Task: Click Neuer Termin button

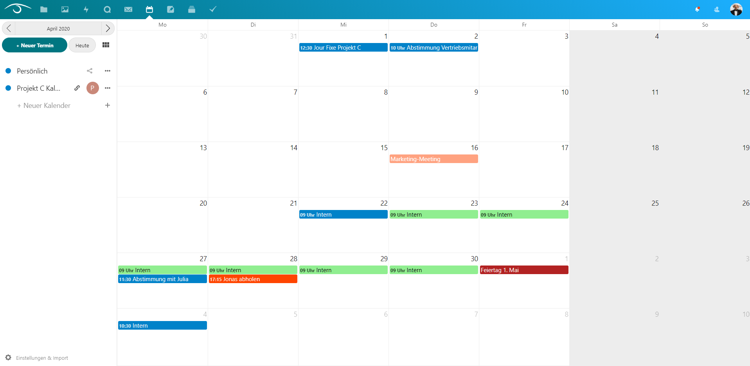Action: click(35, 45)
